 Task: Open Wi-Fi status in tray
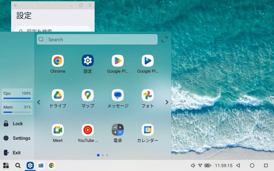200,165
